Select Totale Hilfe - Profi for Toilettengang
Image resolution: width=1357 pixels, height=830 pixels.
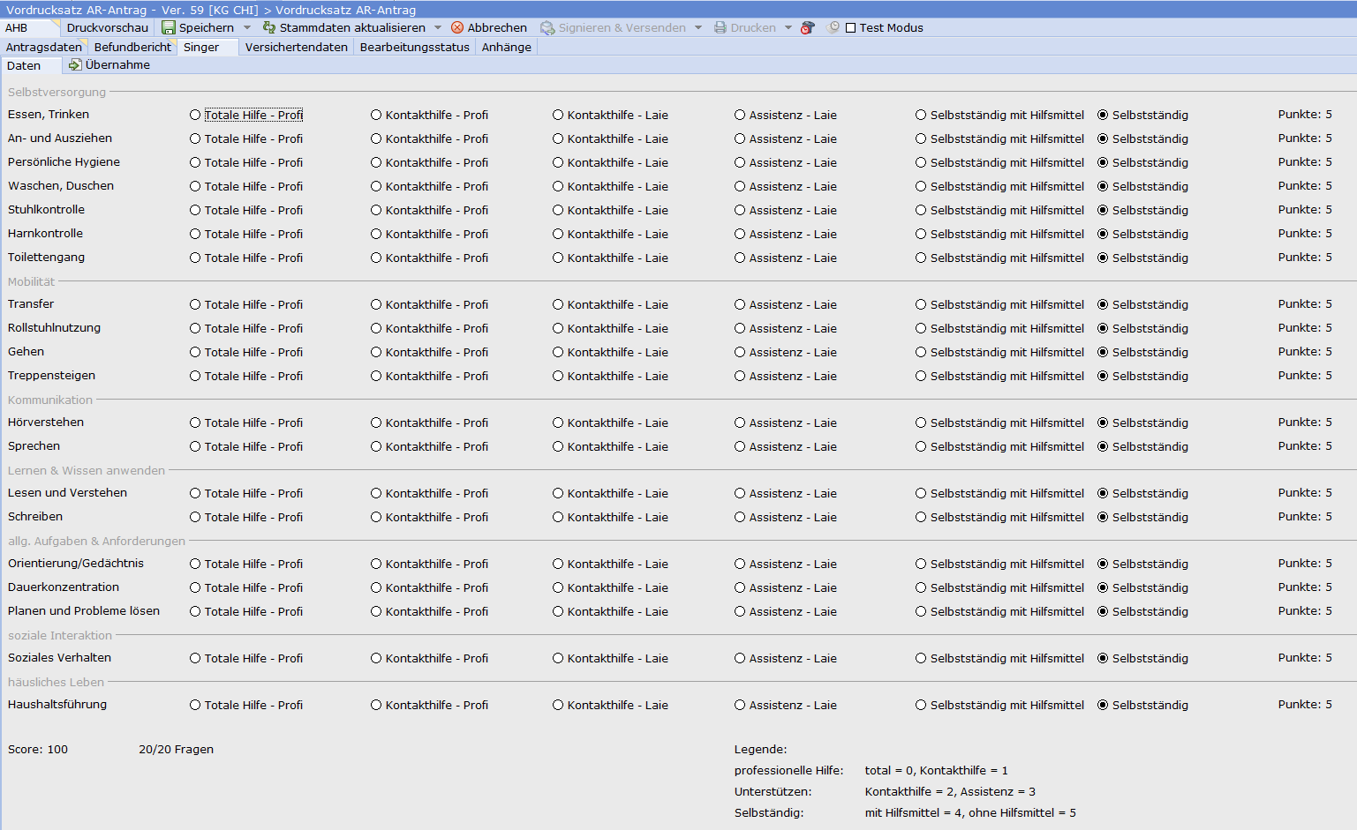(x=195, y=258)
